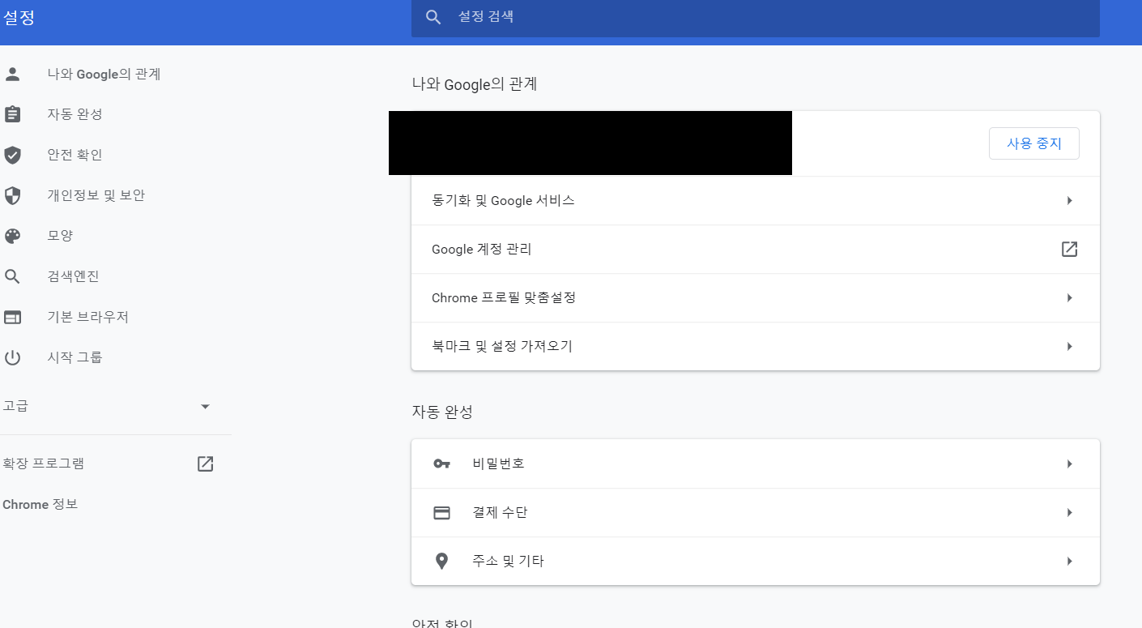Viewport: 1142px width, 628px height.
Task: Open Google 계정 관리 link row
Action: pos(755,249)
